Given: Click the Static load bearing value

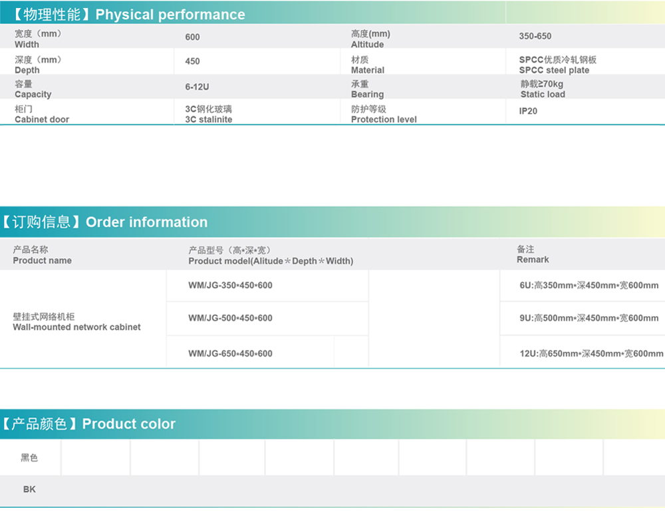Looking at the screenshot, I should point(542,89).
